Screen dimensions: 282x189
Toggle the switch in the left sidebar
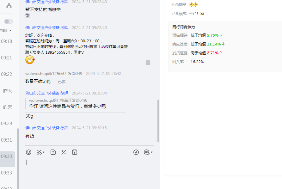[9, 21]
